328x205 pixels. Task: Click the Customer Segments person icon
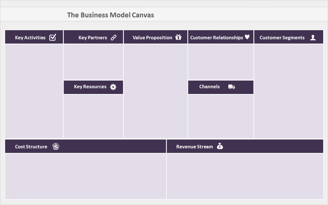(313, 38)
